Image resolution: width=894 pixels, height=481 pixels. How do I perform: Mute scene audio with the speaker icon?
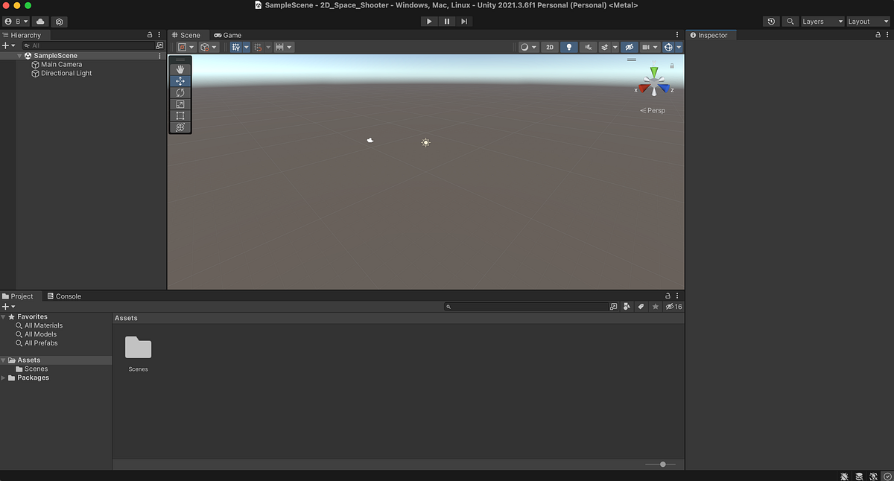pos(588,46)
